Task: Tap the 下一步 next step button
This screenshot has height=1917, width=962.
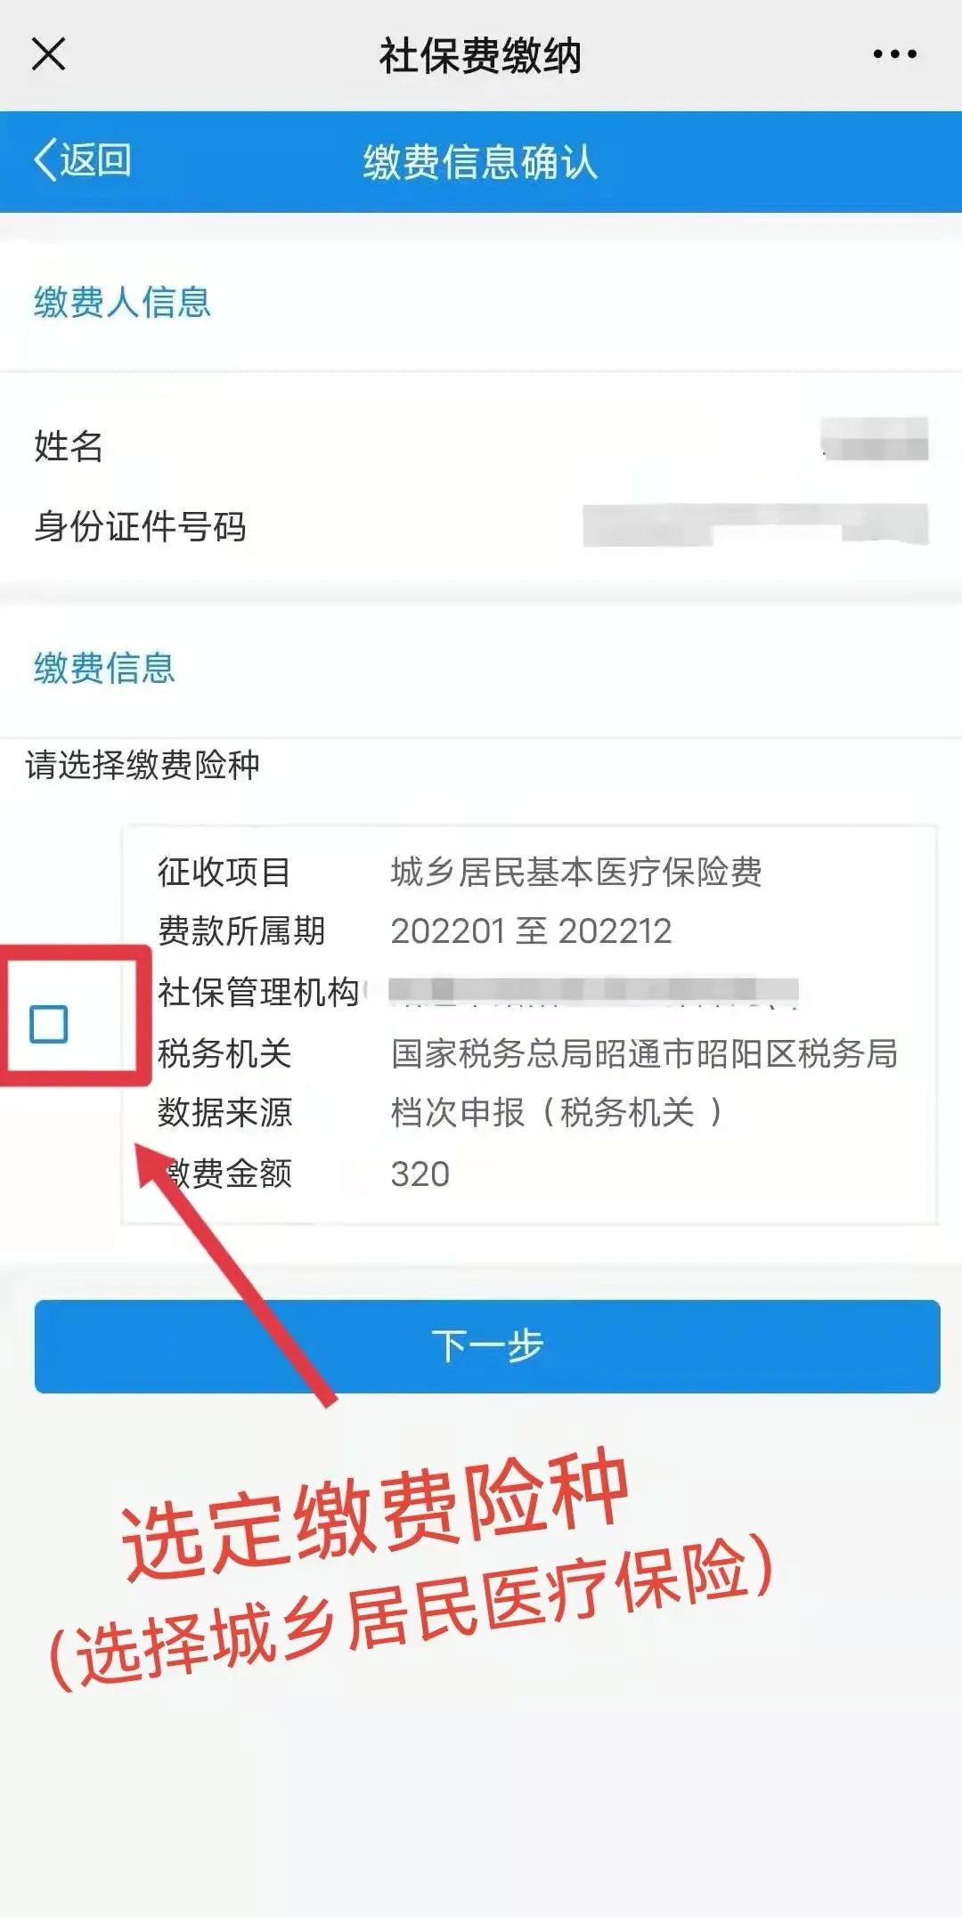Action: point(487,1346)
